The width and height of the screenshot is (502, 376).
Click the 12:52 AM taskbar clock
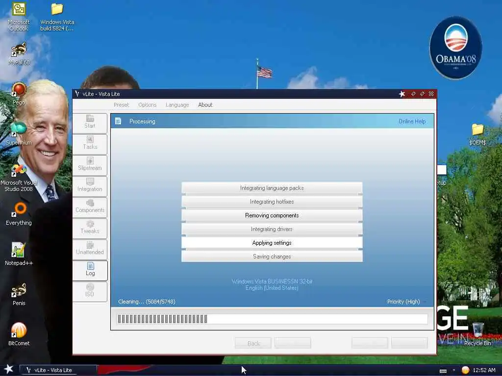click(x=484, y=370)
